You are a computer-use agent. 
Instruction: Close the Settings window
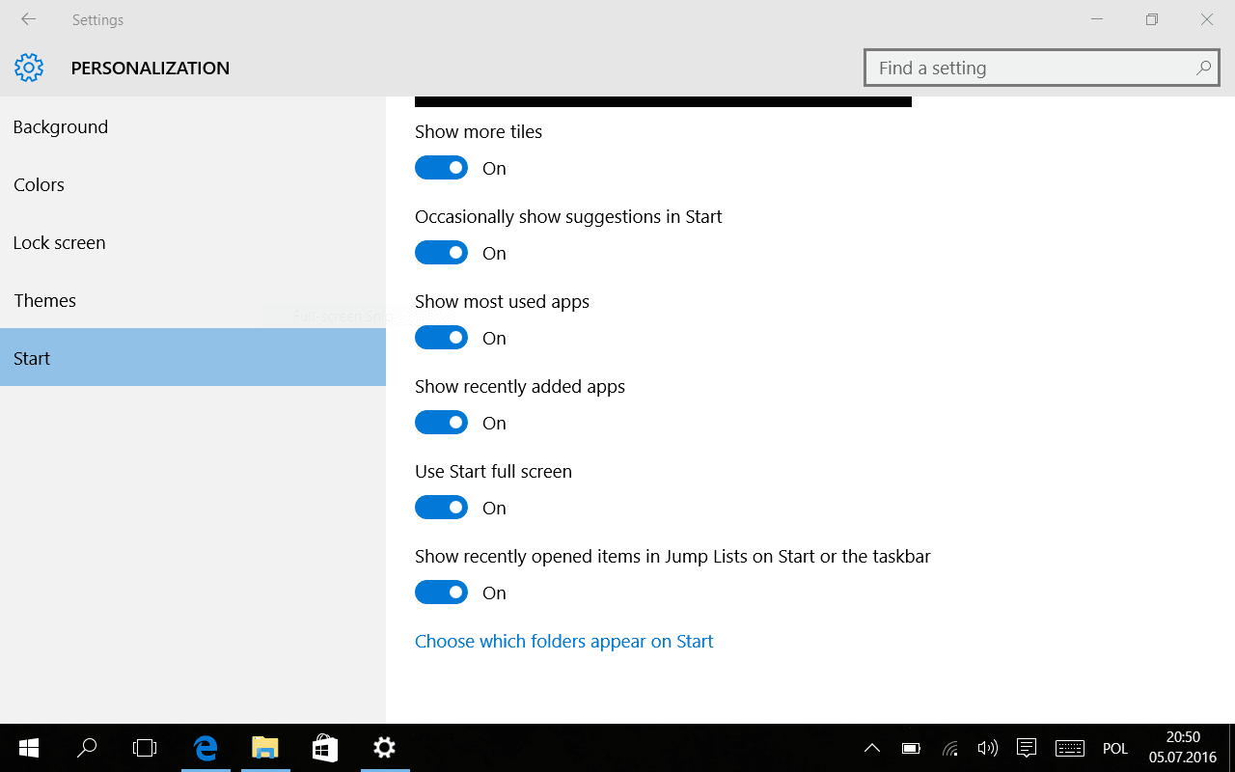pyautogui.click(x=1207, y=19)
